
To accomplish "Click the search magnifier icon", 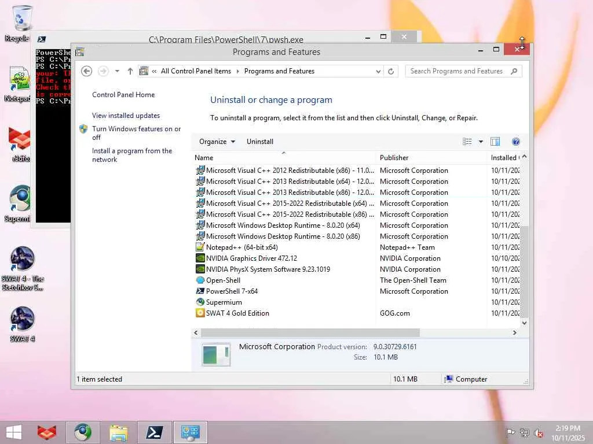I will (x=514, y=71).
